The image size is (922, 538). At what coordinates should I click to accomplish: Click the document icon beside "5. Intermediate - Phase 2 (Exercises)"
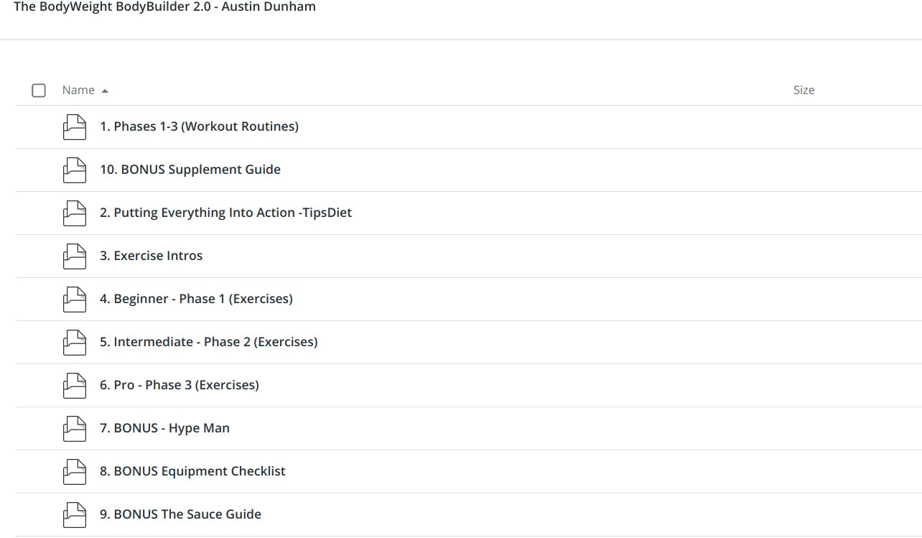coord(74,343)
